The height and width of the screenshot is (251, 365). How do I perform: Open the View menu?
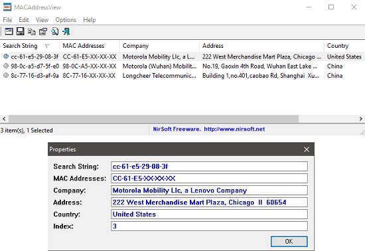click(x=42, y=20)
